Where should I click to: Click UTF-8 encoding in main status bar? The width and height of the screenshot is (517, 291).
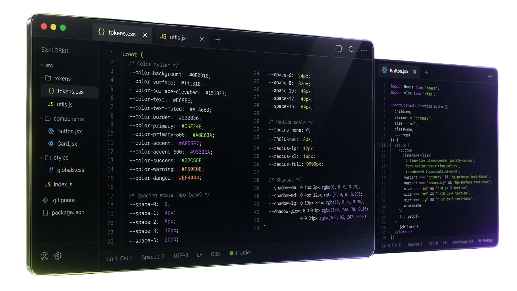point(181,256)
